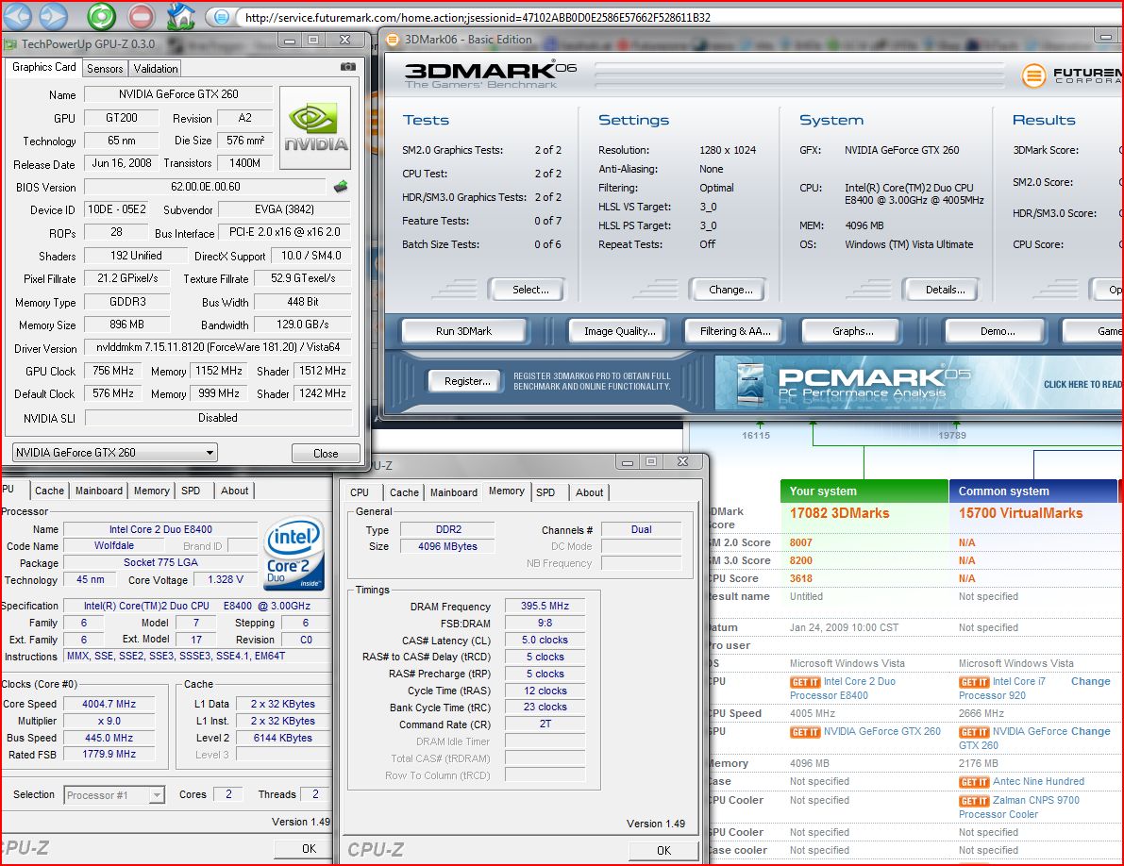The height and width of the screenshot is (866, 1124).
Task: Click Change link next to common system GPU
Action: [1090, 731]
